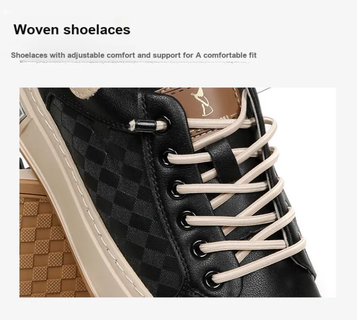Click the gray underline beneath the subtitle

pyautogui.click(x=135, y=61)
